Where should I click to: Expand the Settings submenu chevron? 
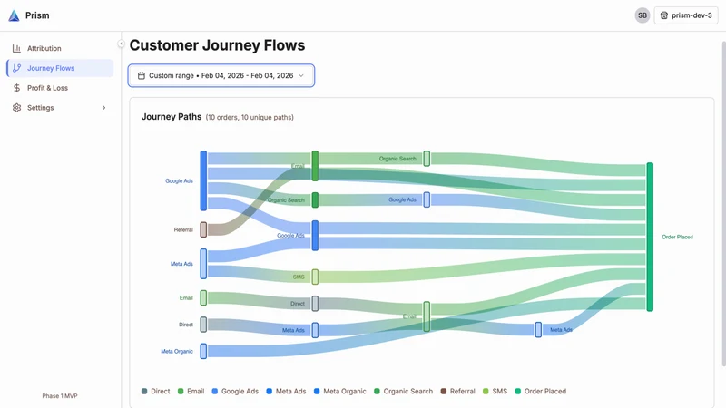tap(103, 108)
